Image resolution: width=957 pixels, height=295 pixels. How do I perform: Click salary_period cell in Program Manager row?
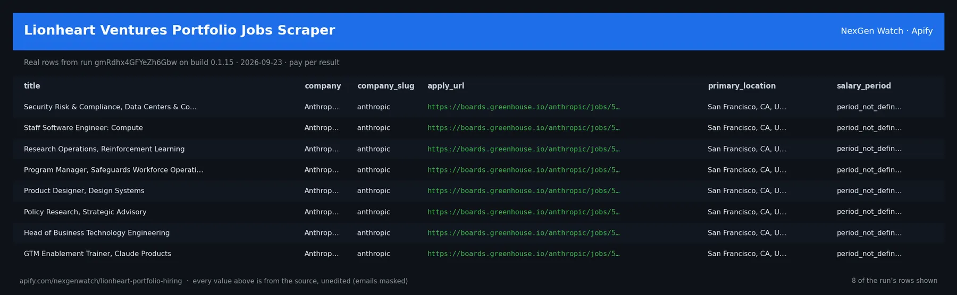coord(869,170)
